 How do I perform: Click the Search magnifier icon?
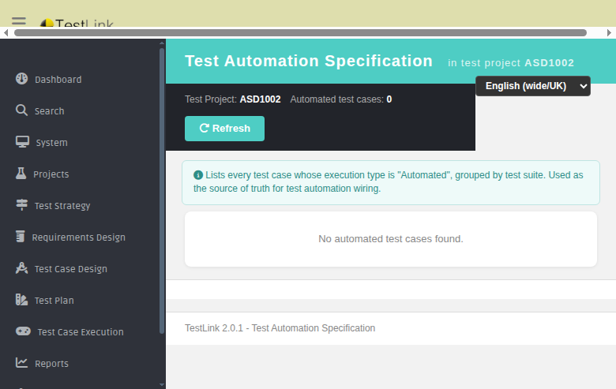pos(21,110)
